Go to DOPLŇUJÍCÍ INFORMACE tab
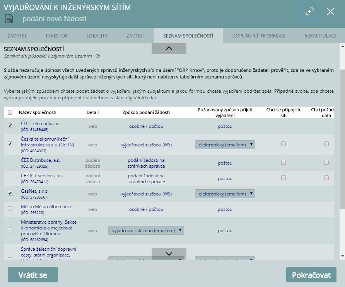The image size is (345, 287). coord(259,36)
